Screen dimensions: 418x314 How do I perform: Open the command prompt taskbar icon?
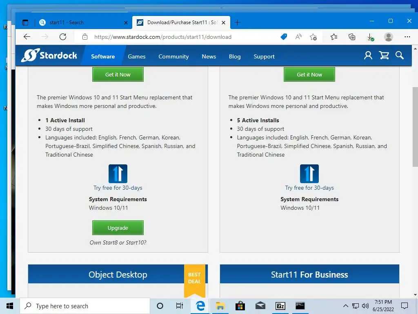pyautogui.click(x=300, y=306)
